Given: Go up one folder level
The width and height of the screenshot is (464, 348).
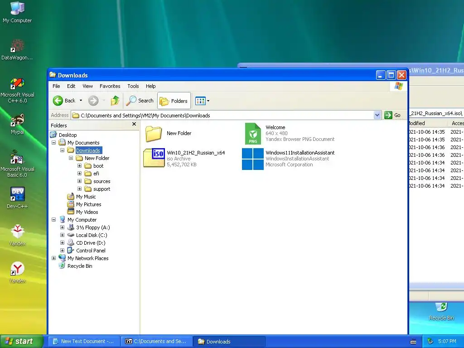Looking at the screenshot, I should [x=115, y=101].
